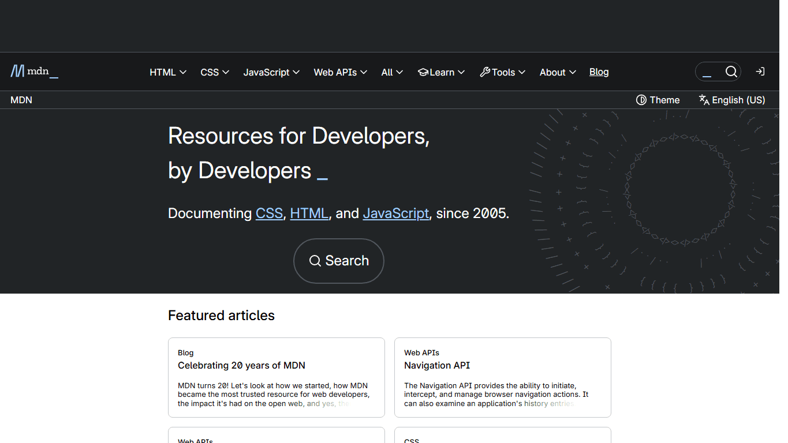The image size is (788, 443).
Task: Open the HTML link in the tagline
Action: [x=309, y=213]
